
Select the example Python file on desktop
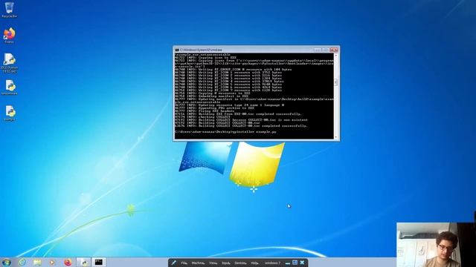10,113
